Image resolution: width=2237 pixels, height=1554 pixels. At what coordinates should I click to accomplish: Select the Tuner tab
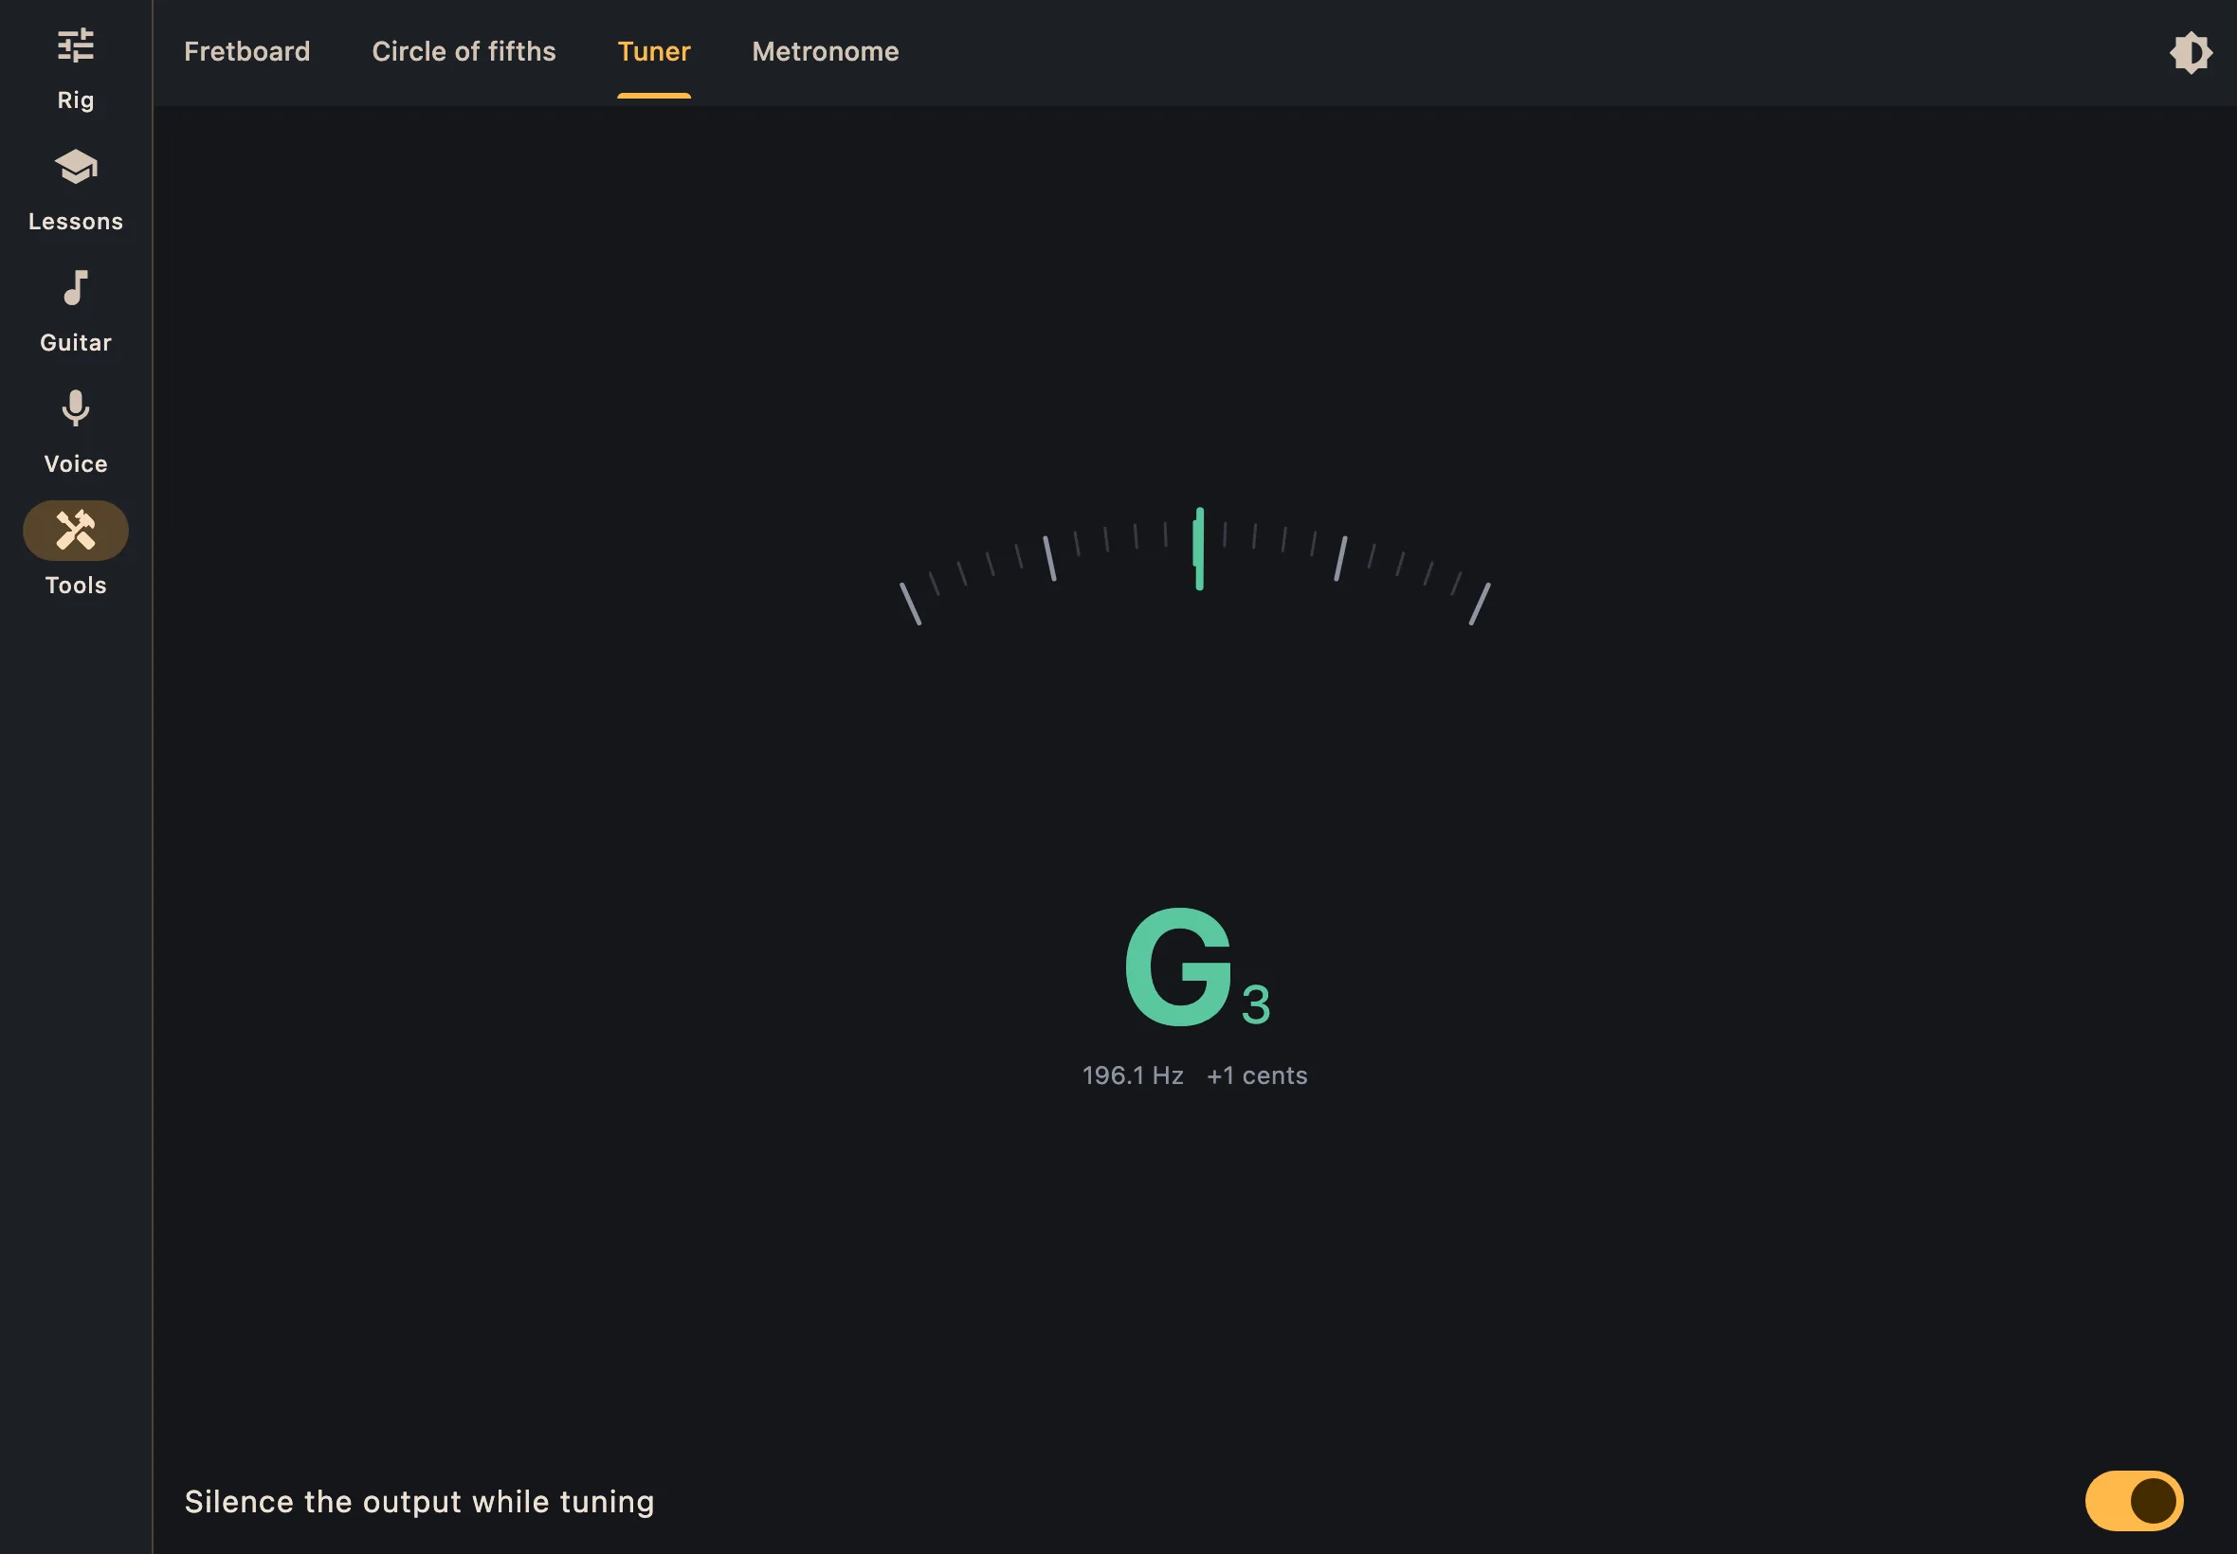click(x=653, y=51)
